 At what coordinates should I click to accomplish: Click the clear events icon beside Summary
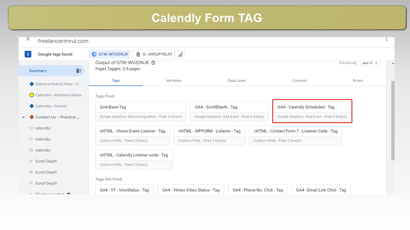click(x=78, y=71)
